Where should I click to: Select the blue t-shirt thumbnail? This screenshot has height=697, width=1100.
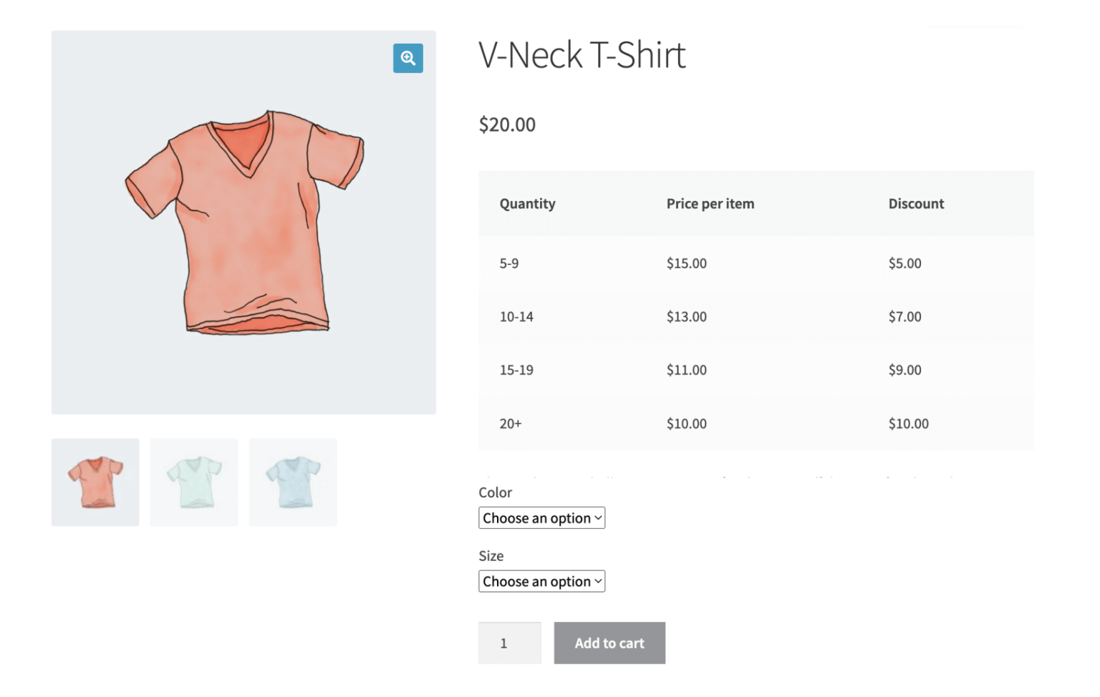pyautogui.click(x=292, y=482)
